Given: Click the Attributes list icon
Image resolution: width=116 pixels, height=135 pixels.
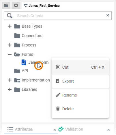Looking at the screenshot, I should [10, 129].
